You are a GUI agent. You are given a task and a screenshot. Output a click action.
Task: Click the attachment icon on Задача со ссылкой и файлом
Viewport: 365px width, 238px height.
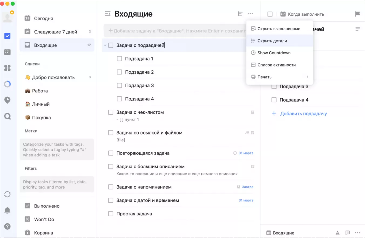click(247, 133)
